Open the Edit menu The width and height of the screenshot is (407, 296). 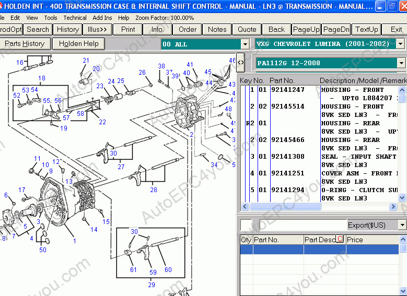[15, 18]
